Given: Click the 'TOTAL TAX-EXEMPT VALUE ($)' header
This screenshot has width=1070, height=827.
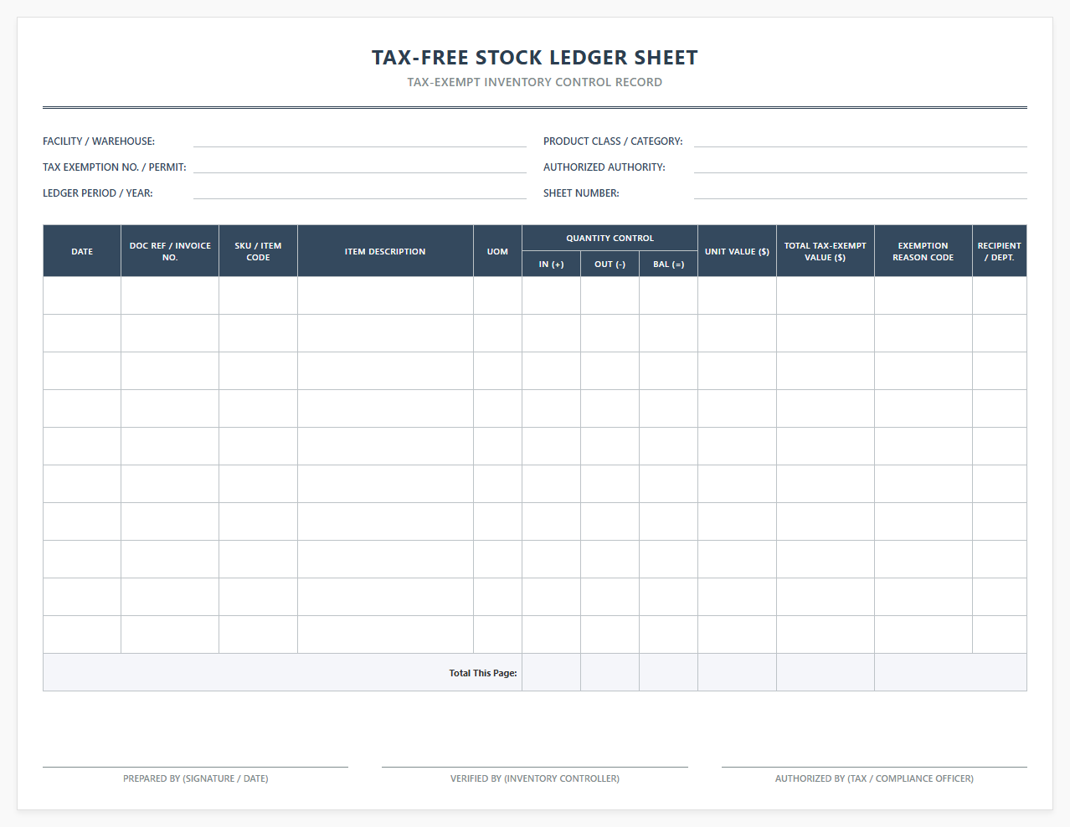Looking at the screenshot, I should [x=826, y=251].
